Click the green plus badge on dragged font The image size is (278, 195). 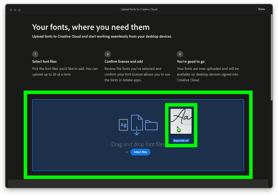179,130
